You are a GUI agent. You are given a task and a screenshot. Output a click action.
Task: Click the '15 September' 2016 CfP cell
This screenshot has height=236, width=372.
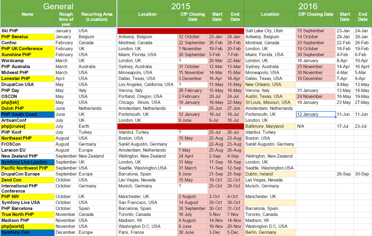316,31
